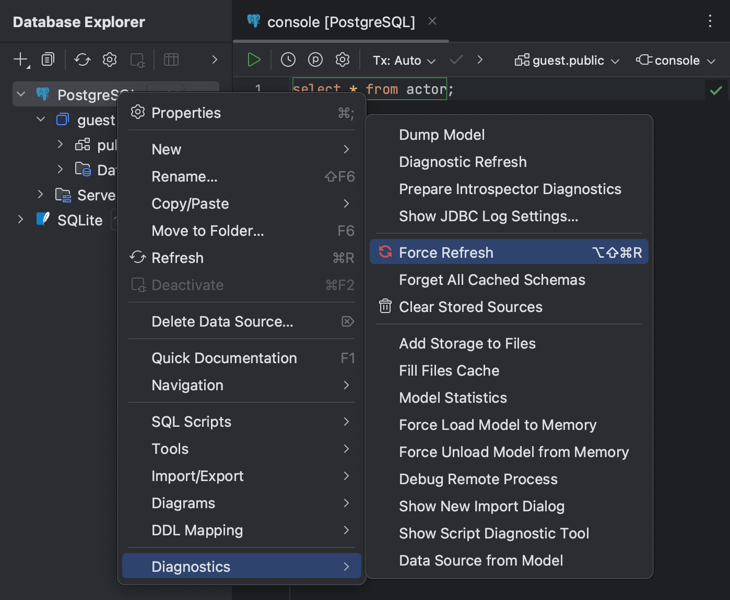Open console settings gear in the editor toolbar

tap(342, 59)
